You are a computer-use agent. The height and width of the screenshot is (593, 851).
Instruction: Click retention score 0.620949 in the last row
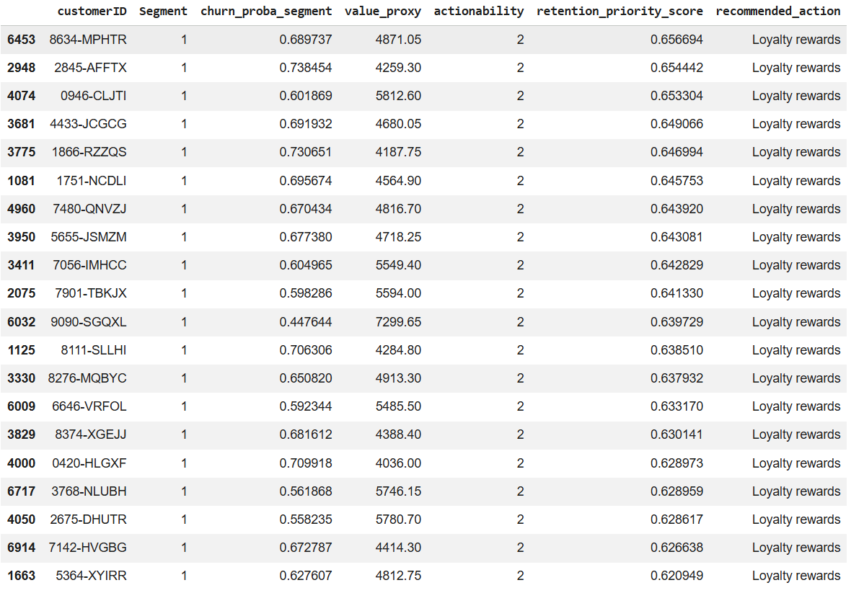pyautogui.click(x=676, y=576)
